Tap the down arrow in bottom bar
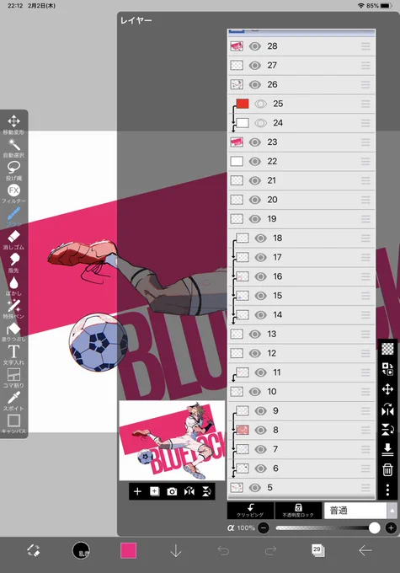The image size is (400, 573). point(176,550)
